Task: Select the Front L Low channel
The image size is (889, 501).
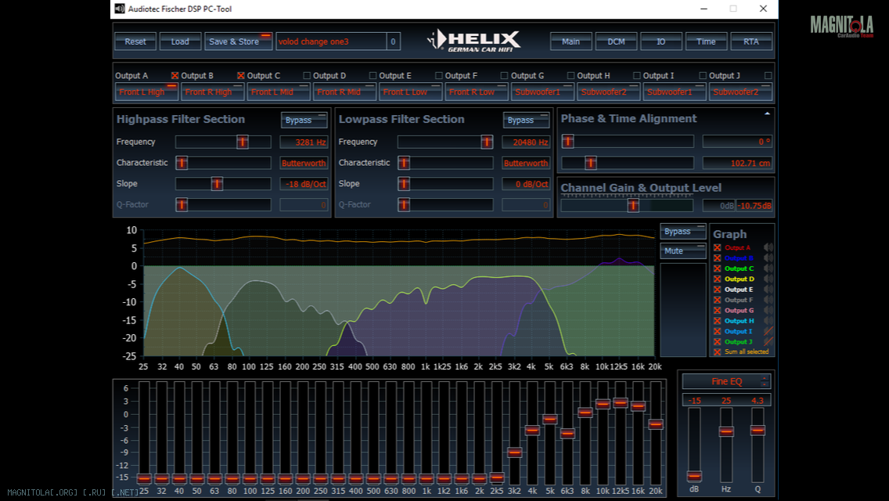Action: pos(411,92)
